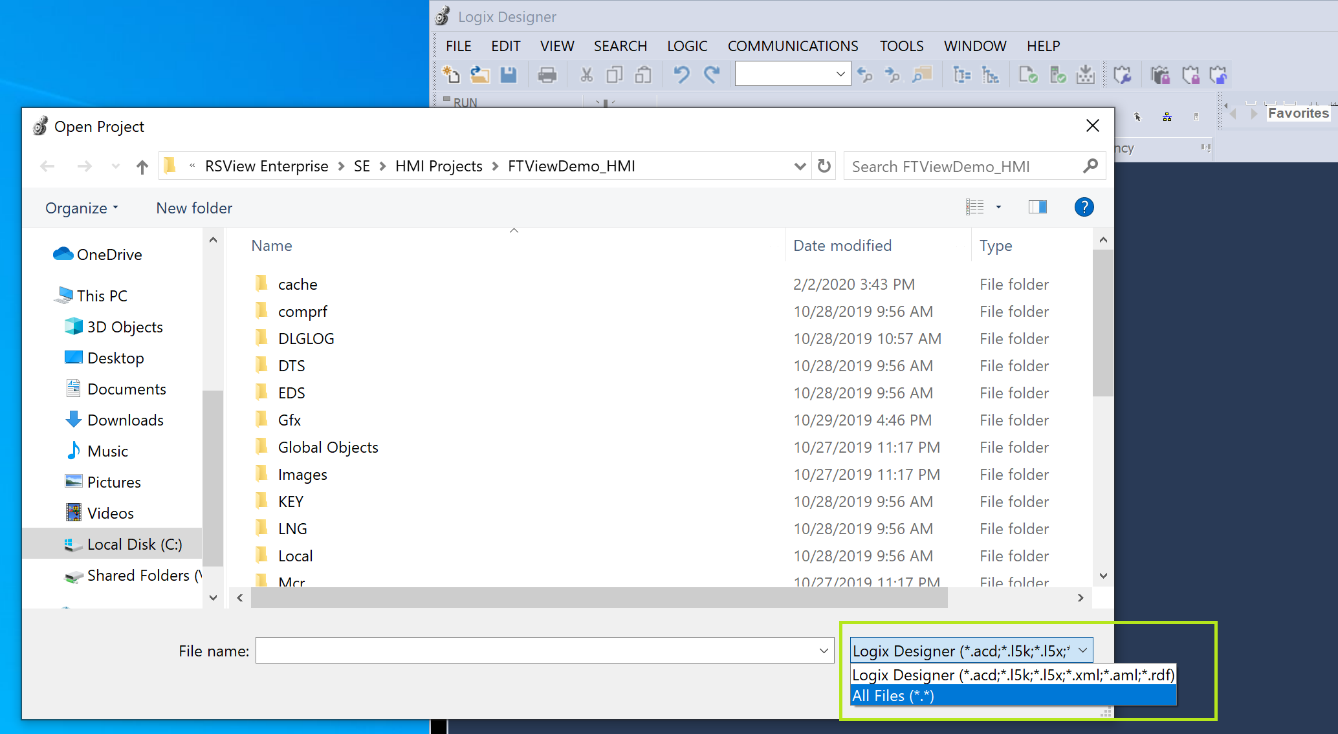Select Logix Designer file type filter option

[1013, 675]
